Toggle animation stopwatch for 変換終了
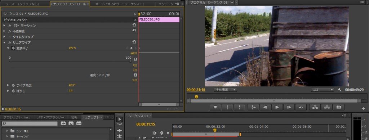Screen dimensions: 369x140 coord(13,48)
